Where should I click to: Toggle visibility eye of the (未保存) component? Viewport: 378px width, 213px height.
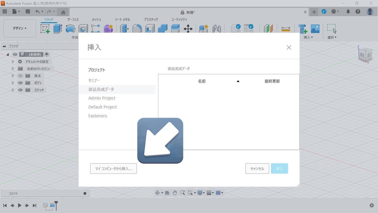pyautogui.click(x=15, y=54)
